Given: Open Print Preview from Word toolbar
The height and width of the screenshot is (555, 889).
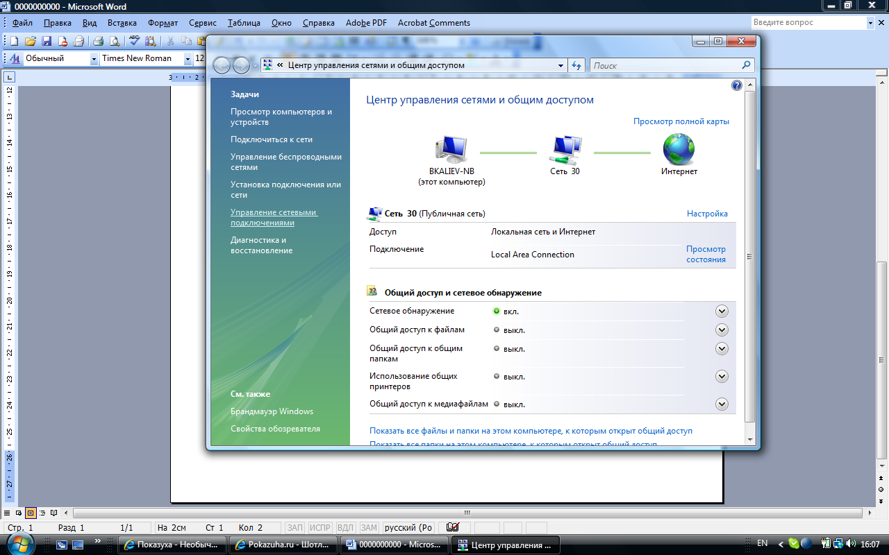Looking at the screenshot, I should pyautogui.click(x=115, y=41).
